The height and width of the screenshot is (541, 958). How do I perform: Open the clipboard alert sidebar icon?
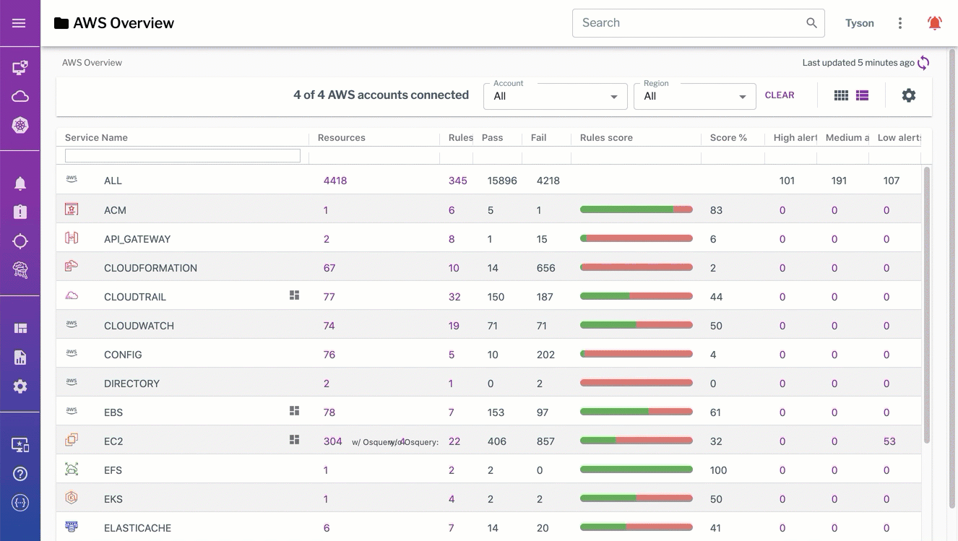pos(20,212)
